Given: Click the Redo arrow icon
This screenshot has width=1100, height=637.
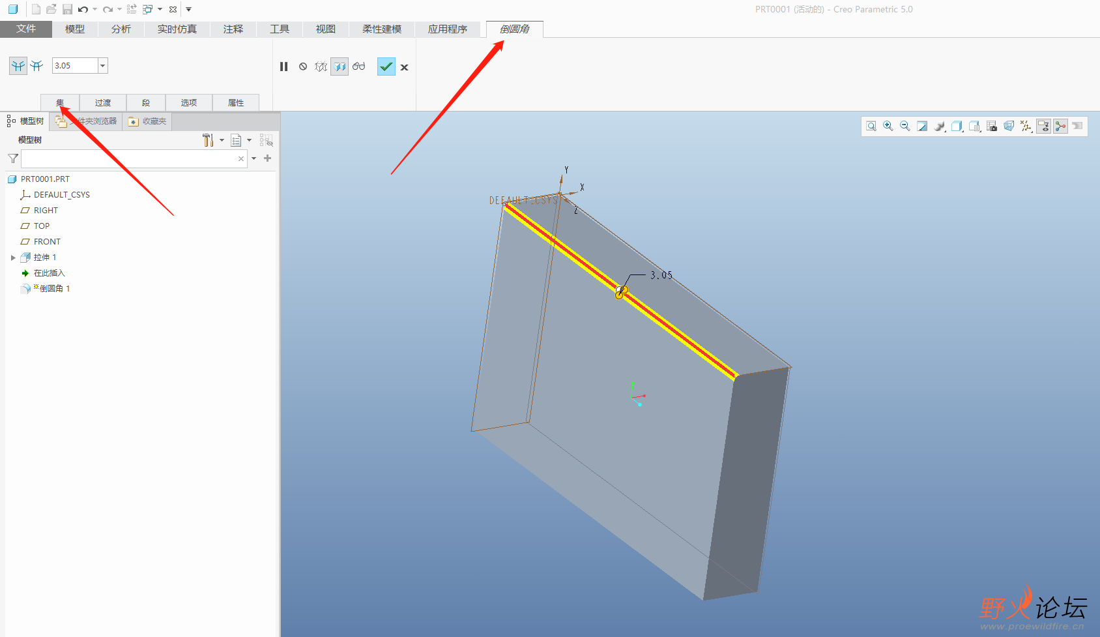Looking at the screenshot, I should [x=108, y=9].
